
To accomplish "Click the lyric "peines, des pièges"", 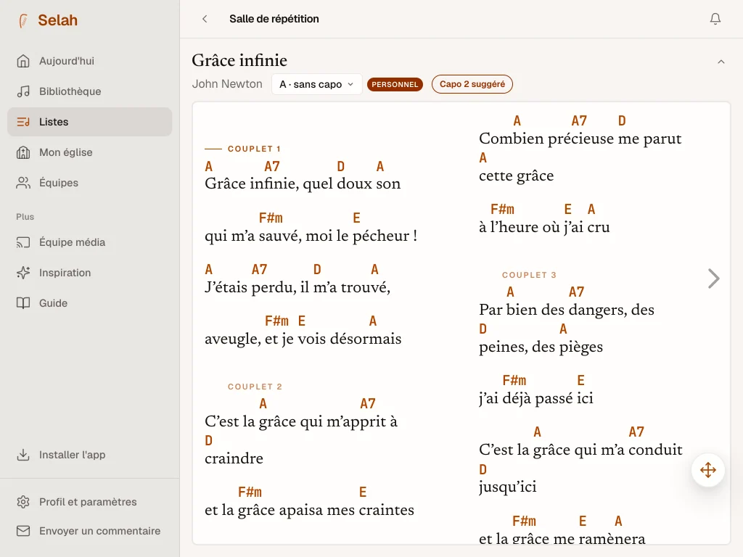I will (541, 347).
